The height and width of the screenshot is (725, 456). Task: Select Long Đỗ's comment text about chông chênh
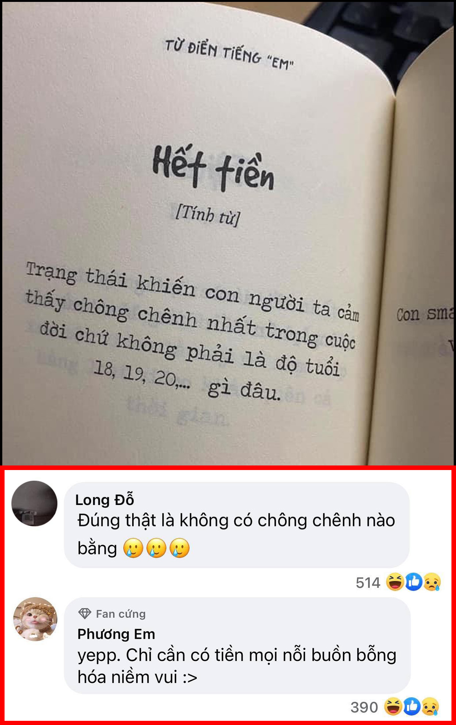(x=236, y=534)
